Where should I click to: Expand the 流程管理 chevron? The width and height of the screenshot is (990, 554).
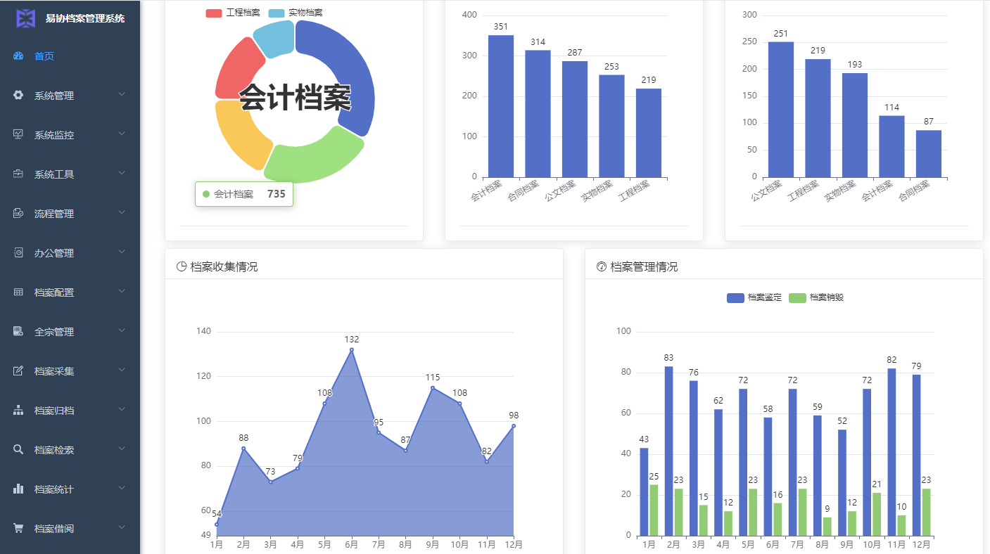(x=122, y=212)
